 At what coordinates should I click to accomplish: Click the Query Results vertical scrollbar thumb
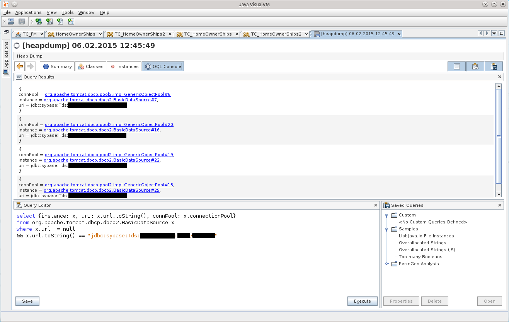(x=499, y=136)
